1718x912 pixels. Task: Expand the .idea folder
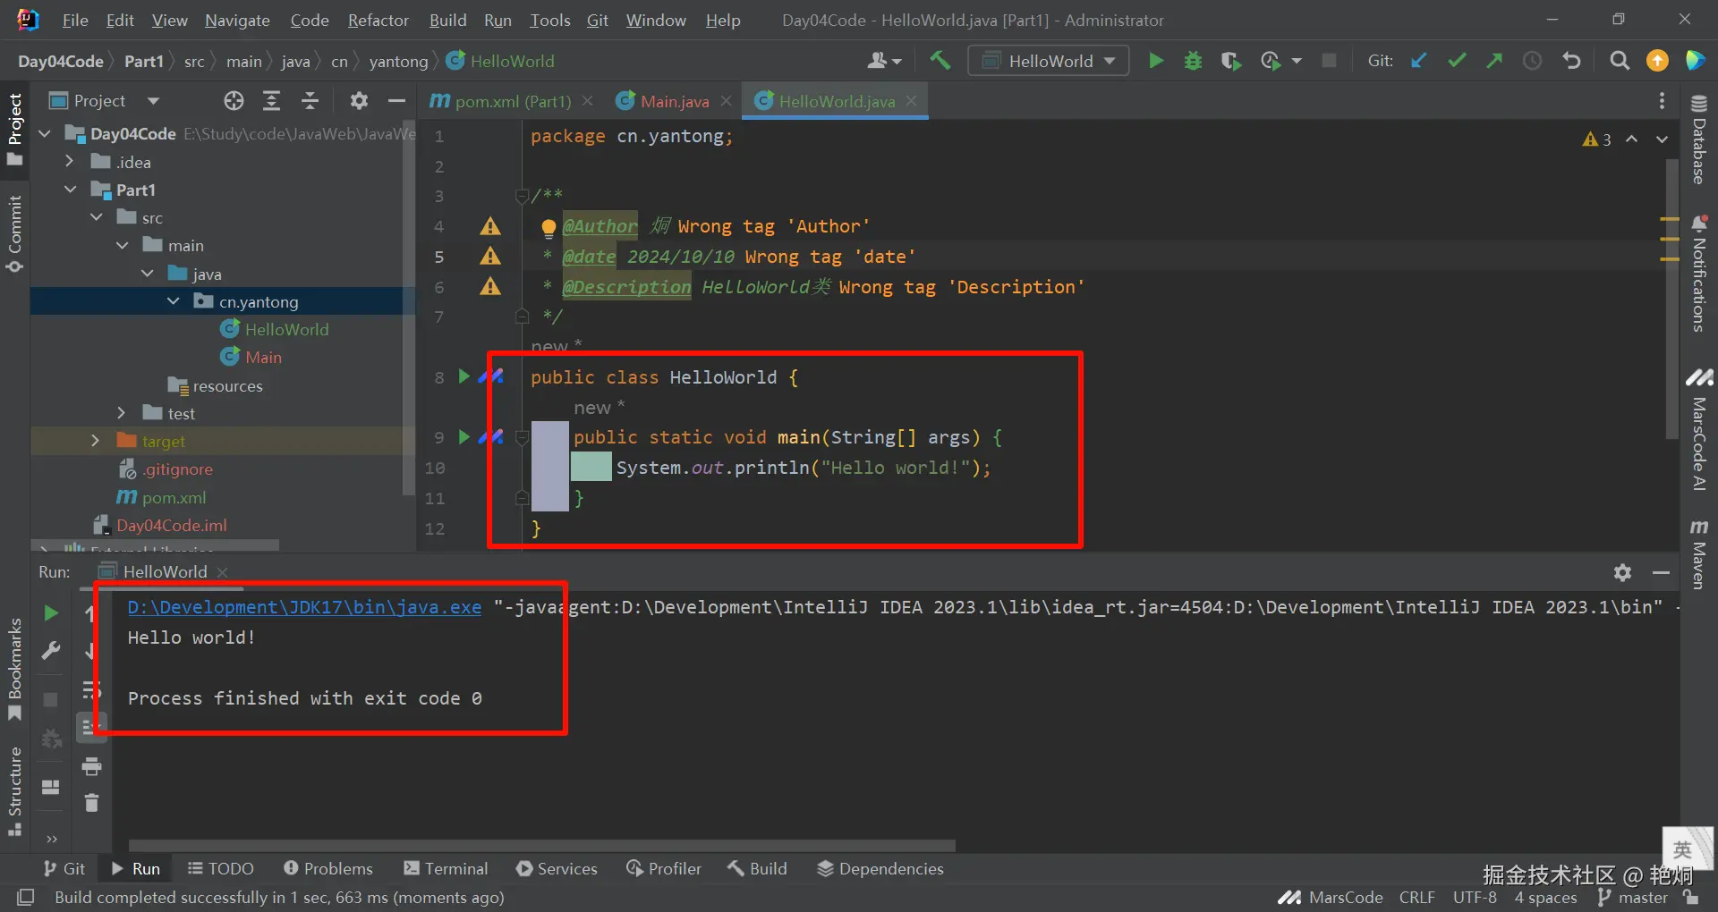(70, 162)
